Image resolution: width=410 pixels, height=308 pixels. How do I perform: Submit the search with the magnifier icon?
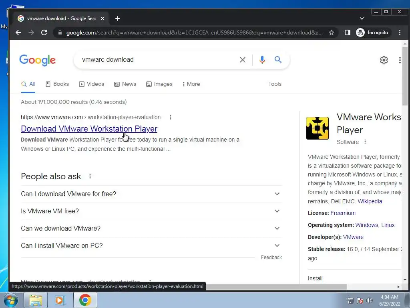click(278, 60)
